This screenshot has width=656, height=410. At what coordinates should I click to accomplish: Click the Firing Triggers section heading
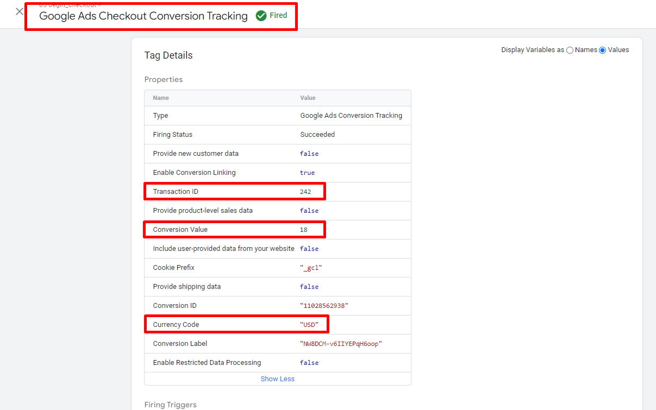170,405
